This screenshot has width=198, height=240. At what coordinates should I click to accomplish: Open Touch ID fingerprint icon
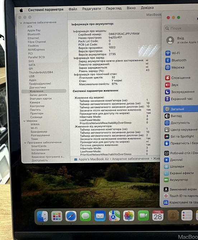[166, 196]
